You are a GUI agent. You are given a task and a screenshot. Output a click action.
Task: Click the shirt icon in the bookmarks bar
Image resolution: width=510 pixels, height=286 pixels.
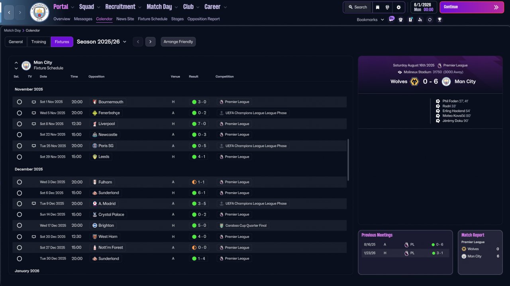coord(401,19)
